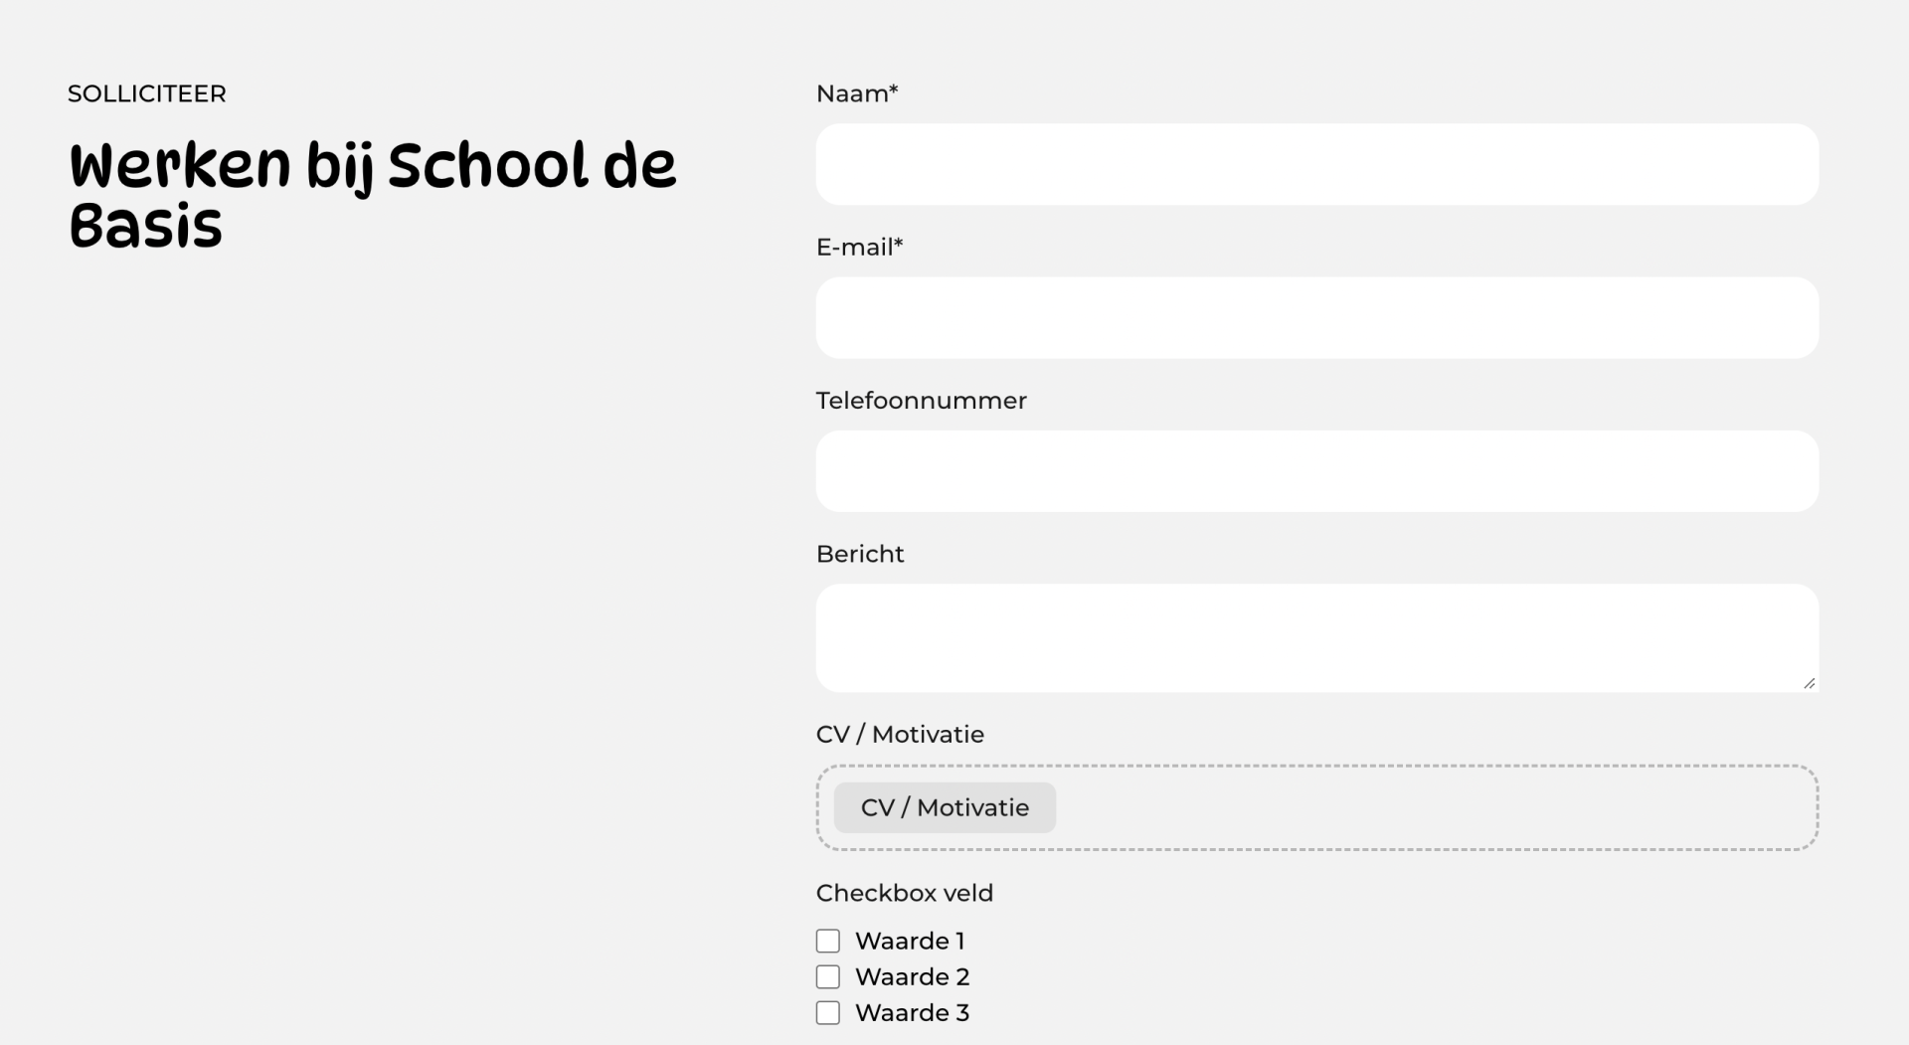The width and height of the screenshot is (1909, 1045).
Task: Click the Naam* field label
Action: (857, 93)
